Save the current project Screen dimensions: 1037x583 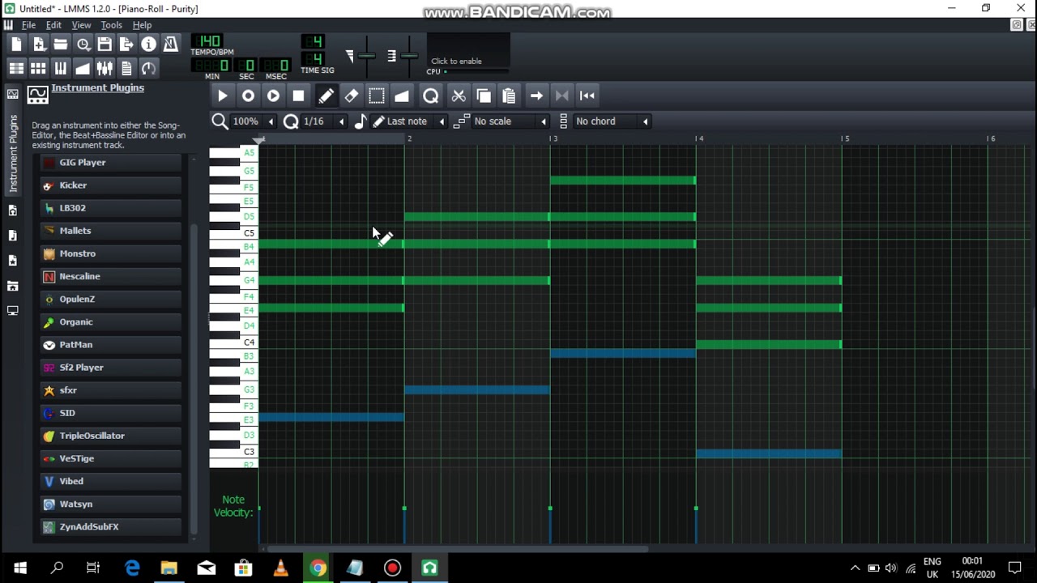tap(105, 45)
